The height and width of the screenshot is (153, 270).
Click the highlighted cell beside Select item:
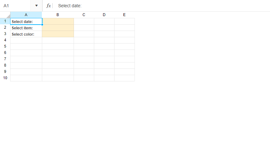[x=58, y=28]
